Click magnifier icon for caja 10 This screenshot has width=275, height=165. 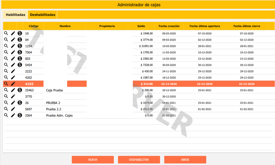pos(6,33)
